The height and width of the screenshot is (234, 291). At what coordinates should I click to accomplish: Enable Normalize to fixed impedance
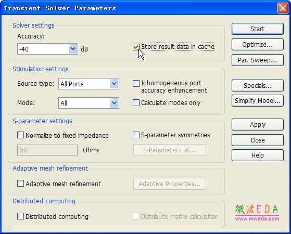tap(20, 135)
